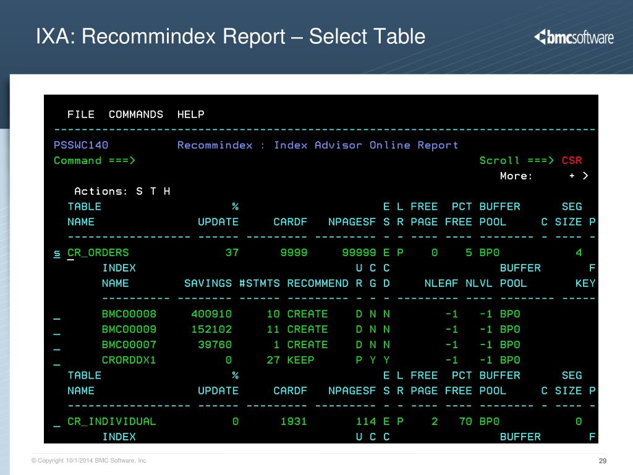
Task: Click action field for index CRORDDX1
Action: [57, 361]
